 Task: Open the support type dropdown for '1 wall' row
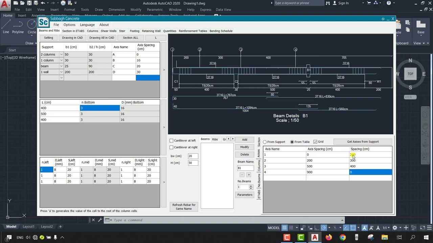(61, 72)
